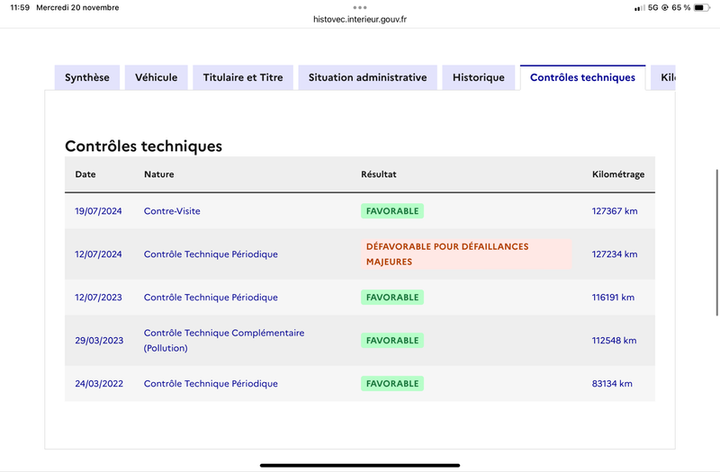Go to the Historique tab
This screenshot has width=720, height=472.
[479, 77]
